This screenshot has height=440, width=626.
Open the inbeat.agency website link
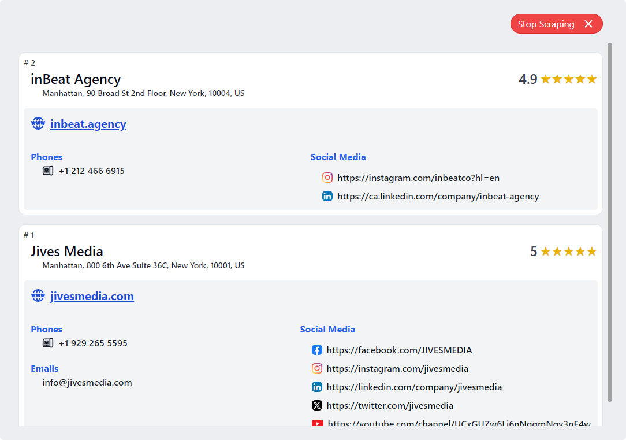(88, 124)
